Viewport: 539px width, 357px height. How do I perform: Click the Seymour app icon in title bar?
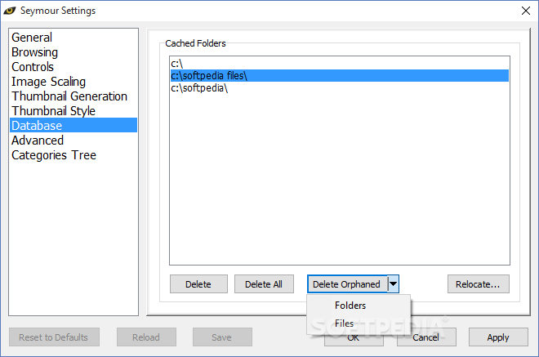pyautogui.click(x=12, y=11)
